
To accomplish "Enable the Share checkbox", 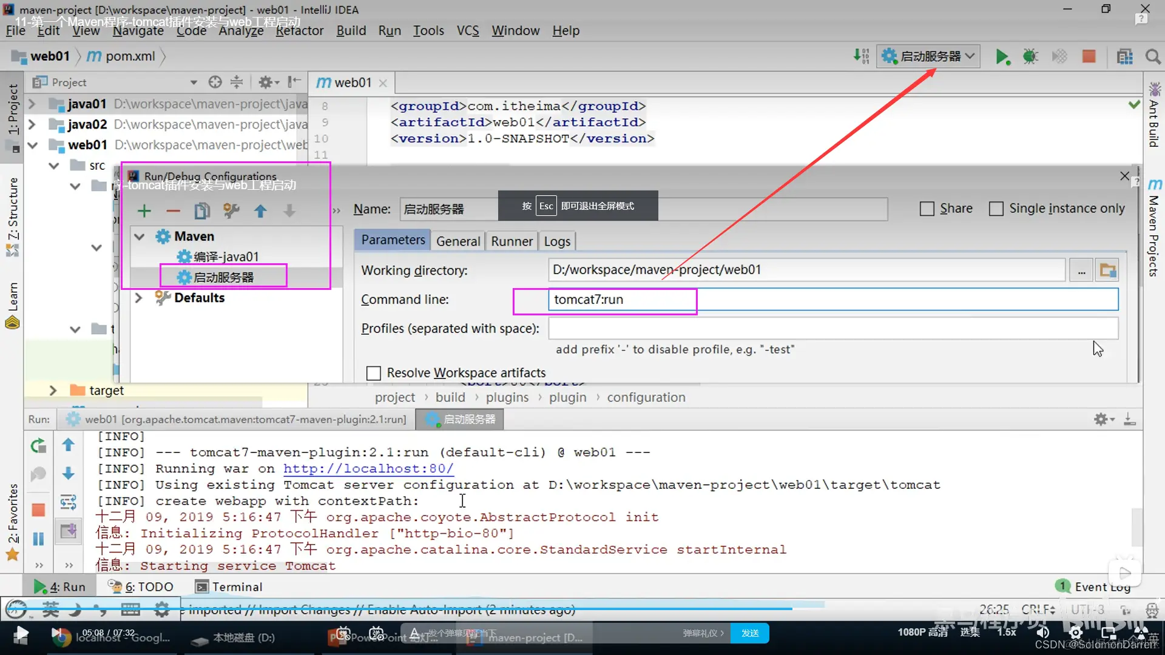I will 927,209.
